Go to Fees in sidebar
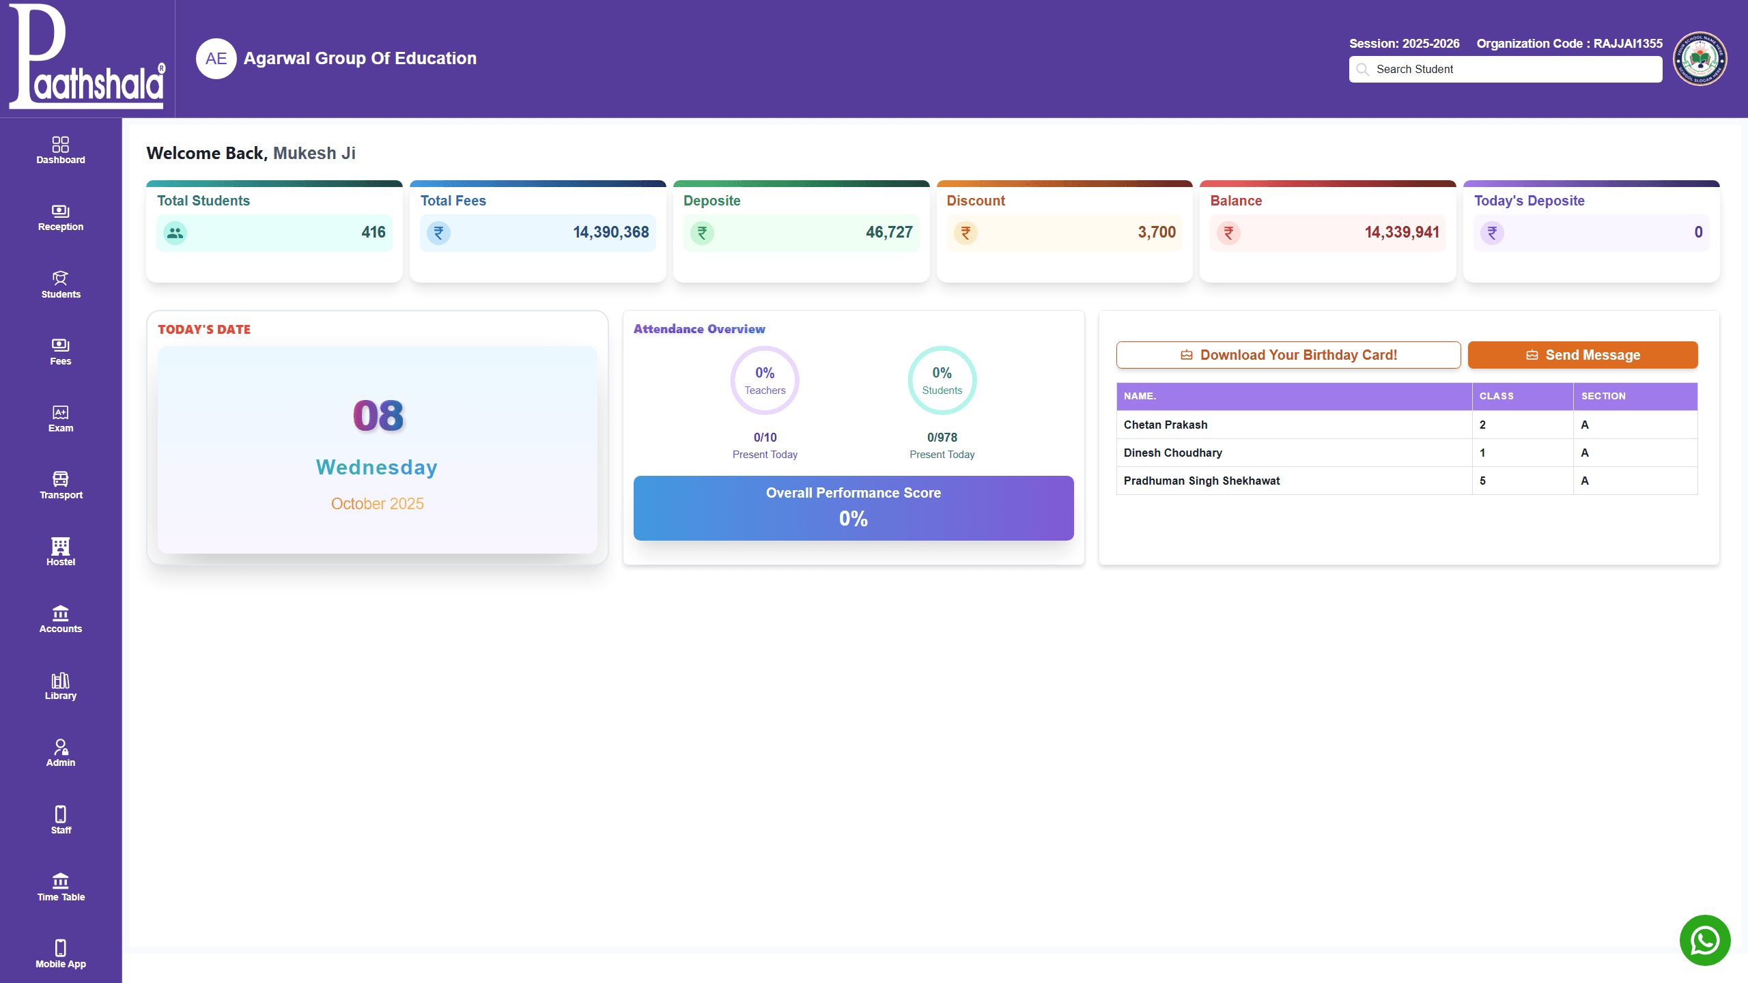Screen dimensions: 1748x983 pyautogui.click(x=61, y=352)
